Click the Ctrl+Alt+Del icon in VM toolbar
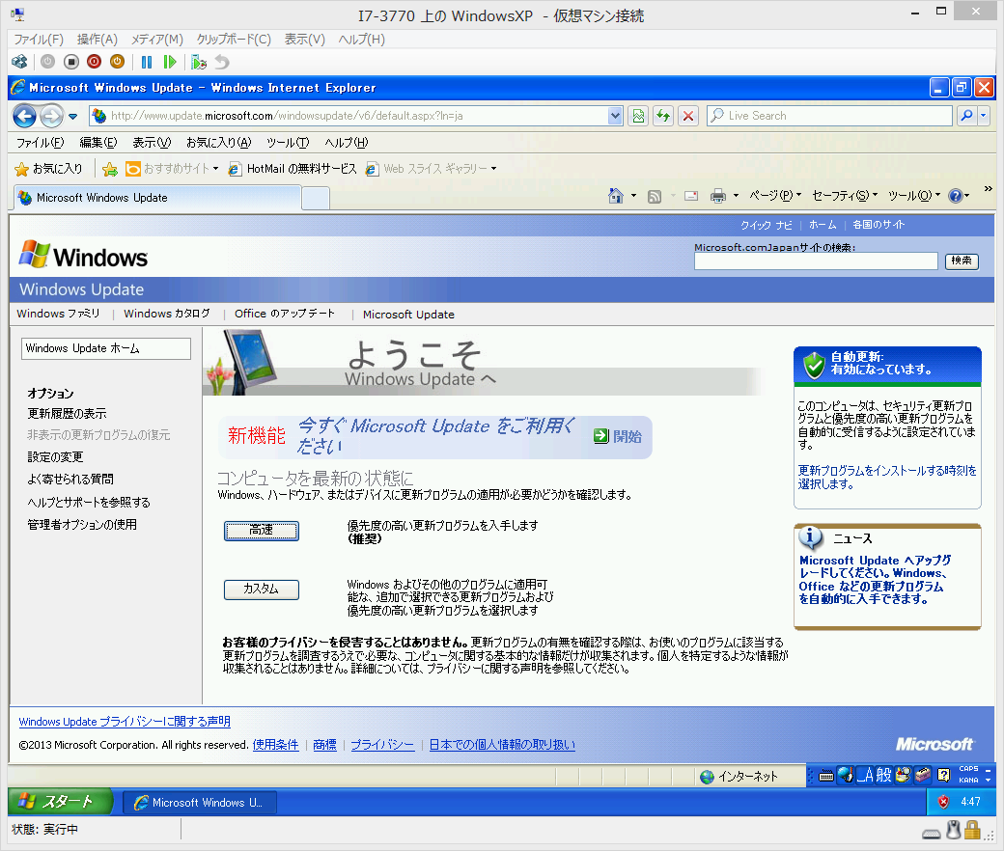This screenshot has height=851, width=1004. pyautogui.click(x=20, y=62)
